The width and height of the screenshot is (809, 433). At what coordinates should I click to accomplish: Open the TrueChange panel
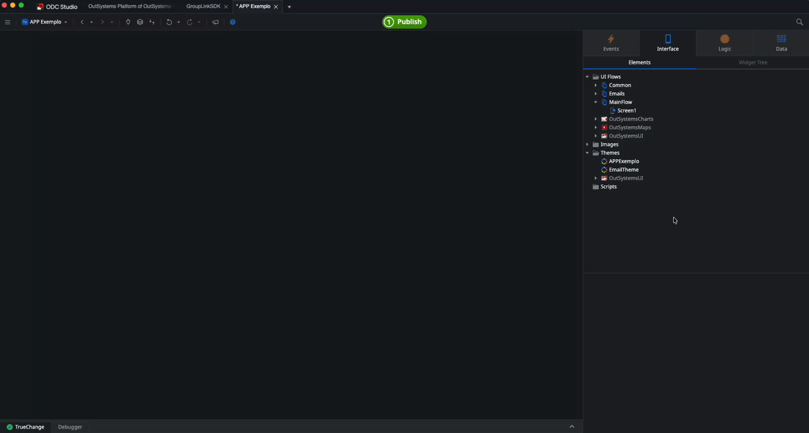(x=25, y=427)
